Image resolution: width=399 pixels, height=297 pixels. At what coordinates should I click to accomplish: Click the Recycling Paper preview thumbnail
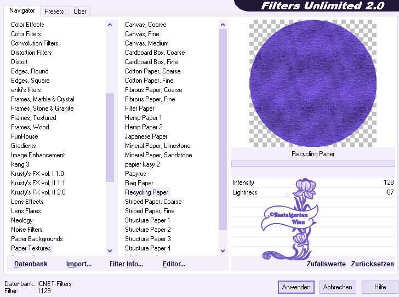tap(313, 83)
